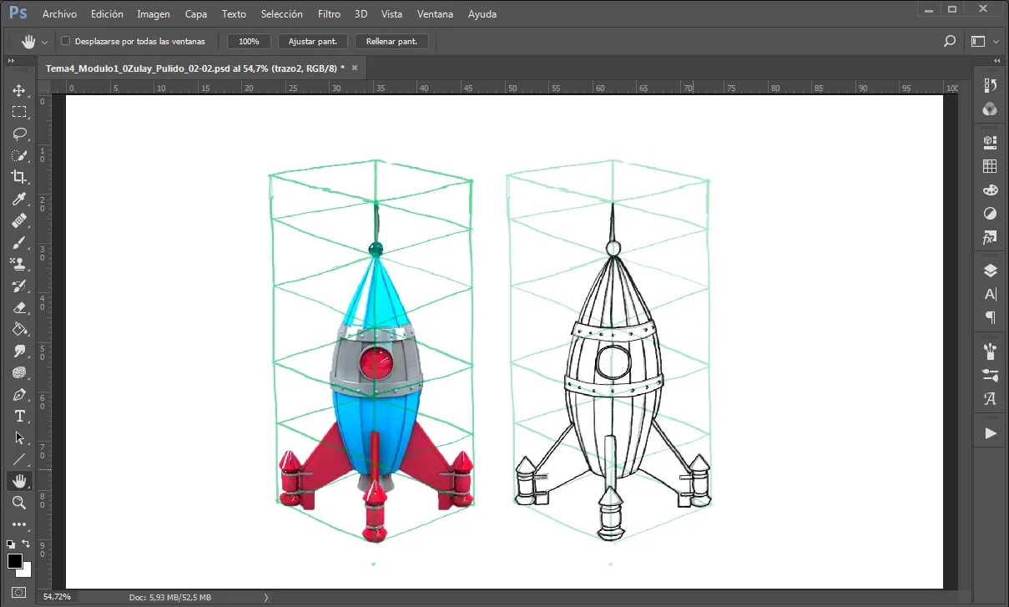The width and height of the screenshot is (1009, 607).
Task: Open the Character panel icon
Action: [x=991, y=294]
